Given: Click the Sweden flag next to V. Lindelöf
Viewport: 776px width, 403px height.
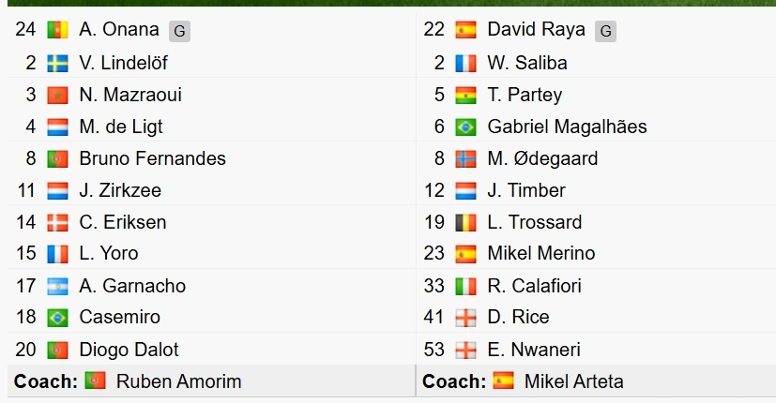Looking at the screenshot, I should point(57,64).
